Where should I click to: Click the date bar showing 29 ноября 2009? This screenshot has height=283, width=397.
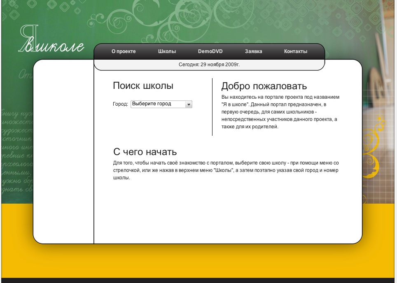[x=209, y=64]
